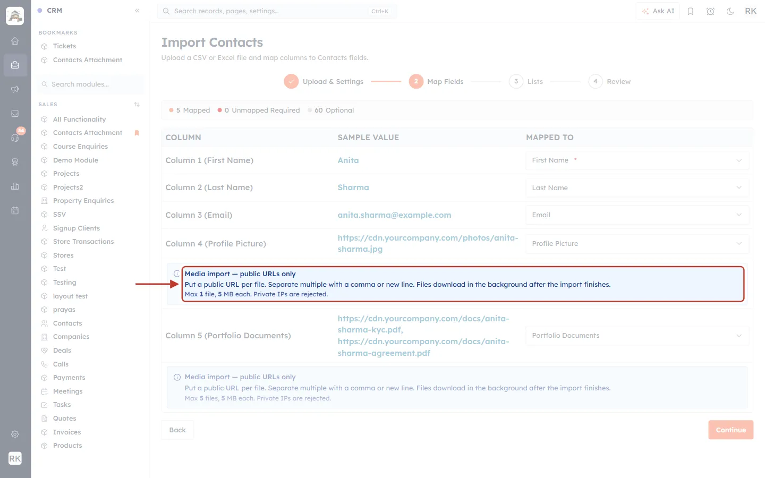Open Property Enquiries module
This screenshot has height=478, width=765.
click(83, 201)
